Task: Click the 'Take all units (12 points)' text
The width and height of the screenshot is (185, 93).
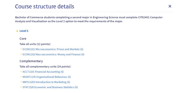Action: coord(35,44)
